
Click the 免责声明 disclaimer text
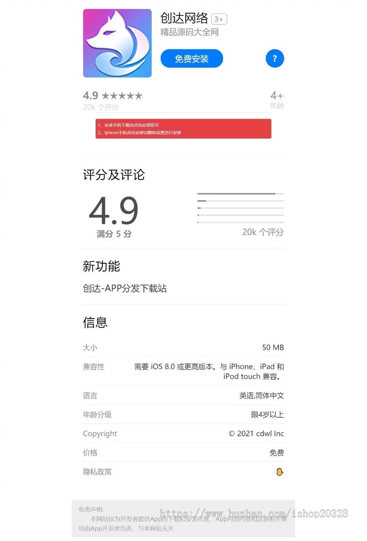[183, 519]
